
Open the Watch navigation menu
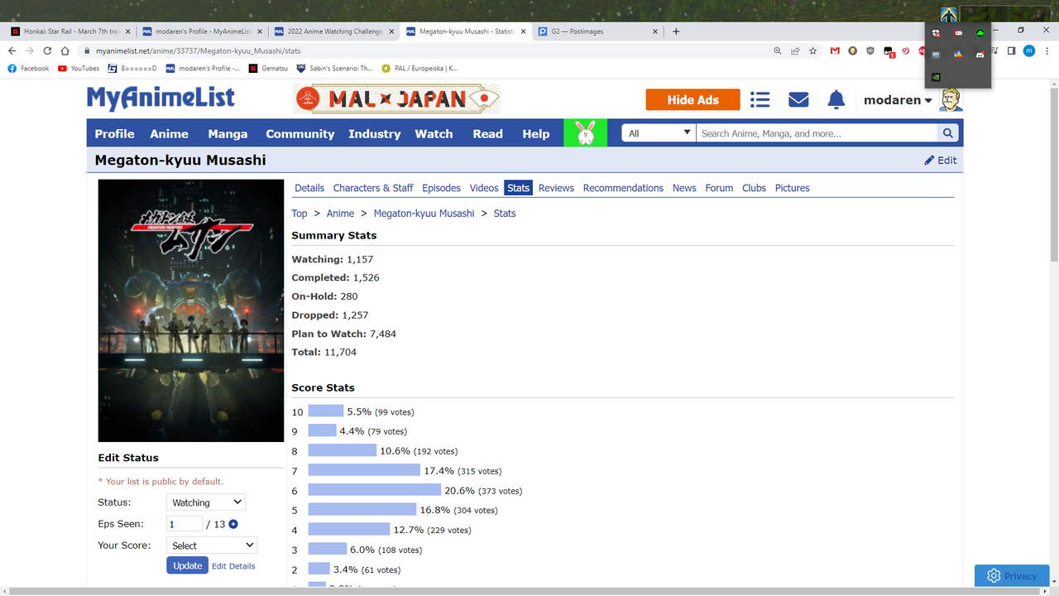click(x=434, y=133)
